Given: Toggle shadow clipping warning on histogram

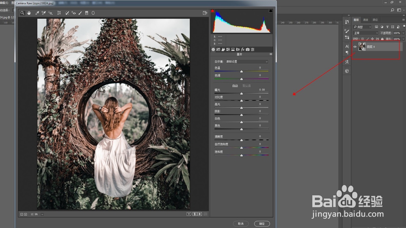Looking at the screenshot, I should [213, 11].
